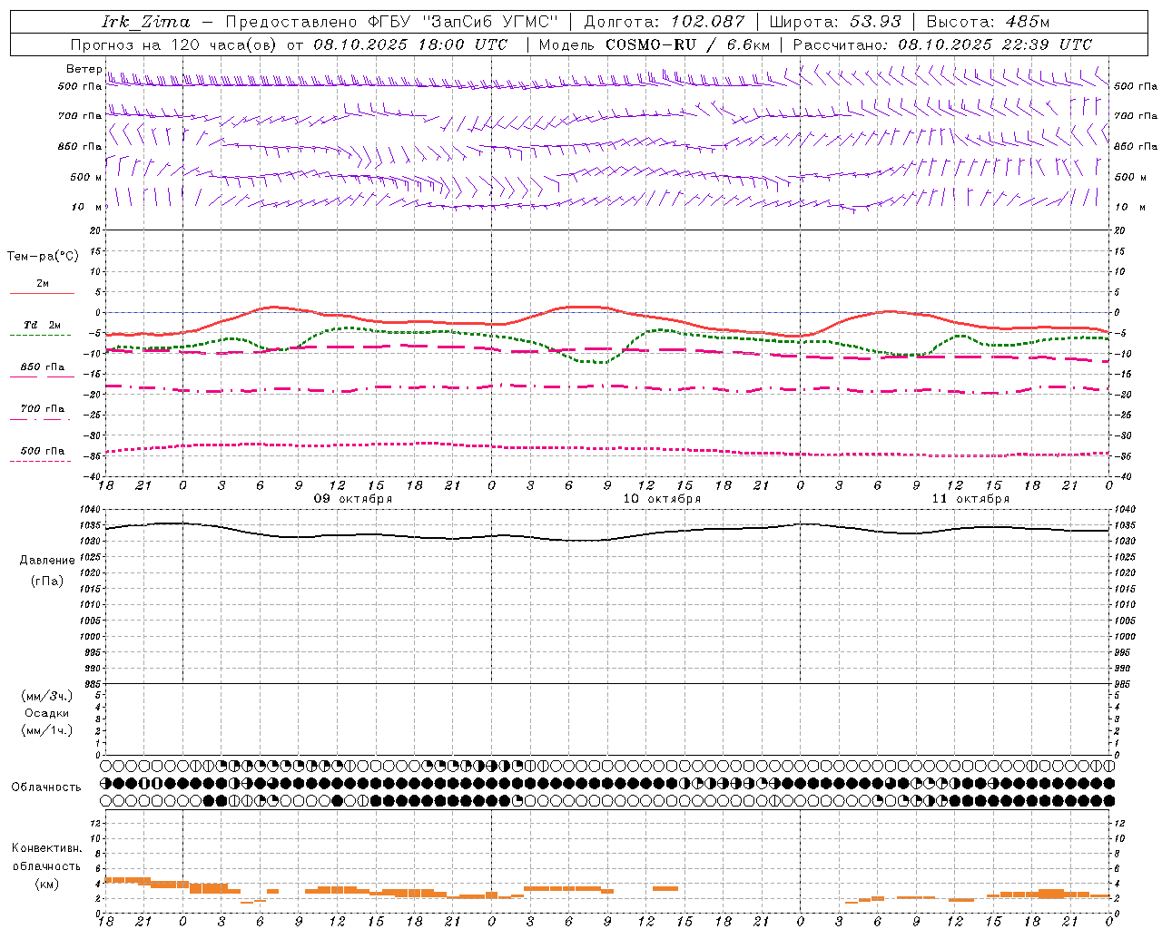Viewport: 1162px width, 929px height.
Task: Click the station name Irk_Zima in header
Action: 146,22
